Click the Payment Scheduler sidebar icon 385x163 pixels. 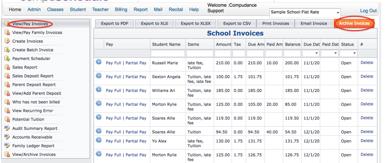tap(7, 59)
